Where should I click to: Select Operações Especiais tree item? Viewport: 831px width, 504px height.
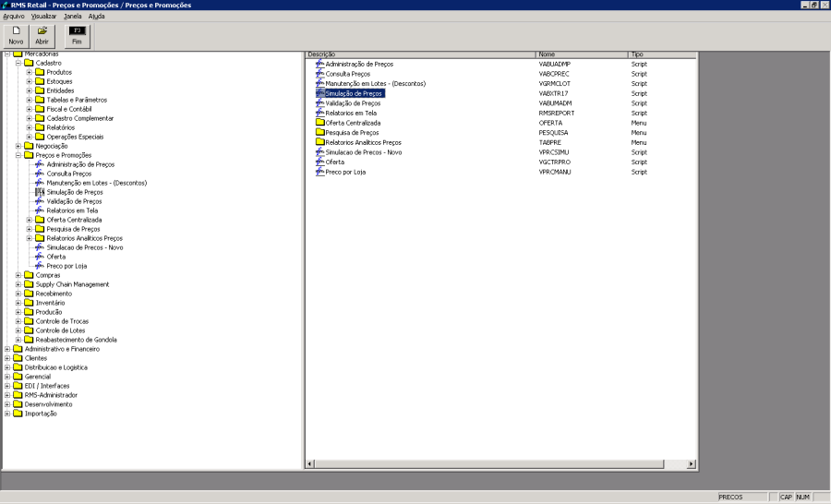[x=76, y=137]
